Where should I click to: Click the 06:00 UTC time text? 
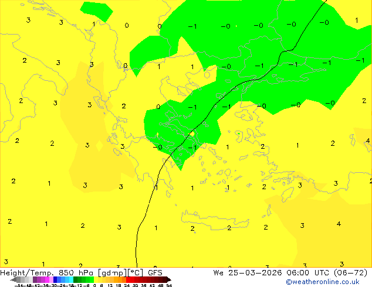click(x=309, y=273)
